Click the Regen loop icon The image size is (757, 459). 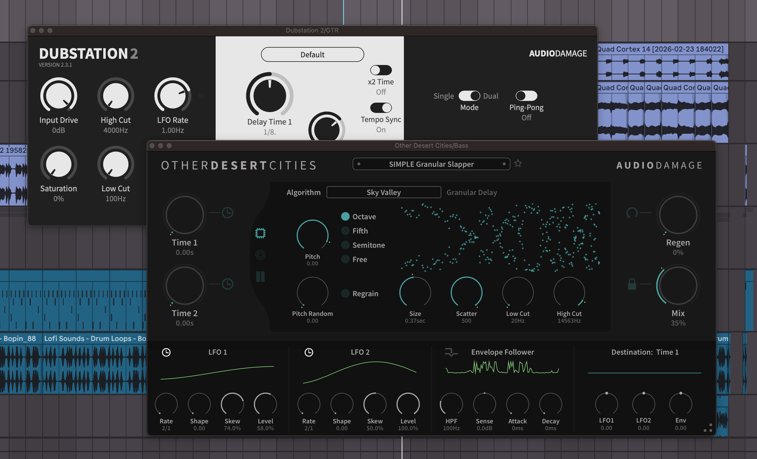coord(632,212)
